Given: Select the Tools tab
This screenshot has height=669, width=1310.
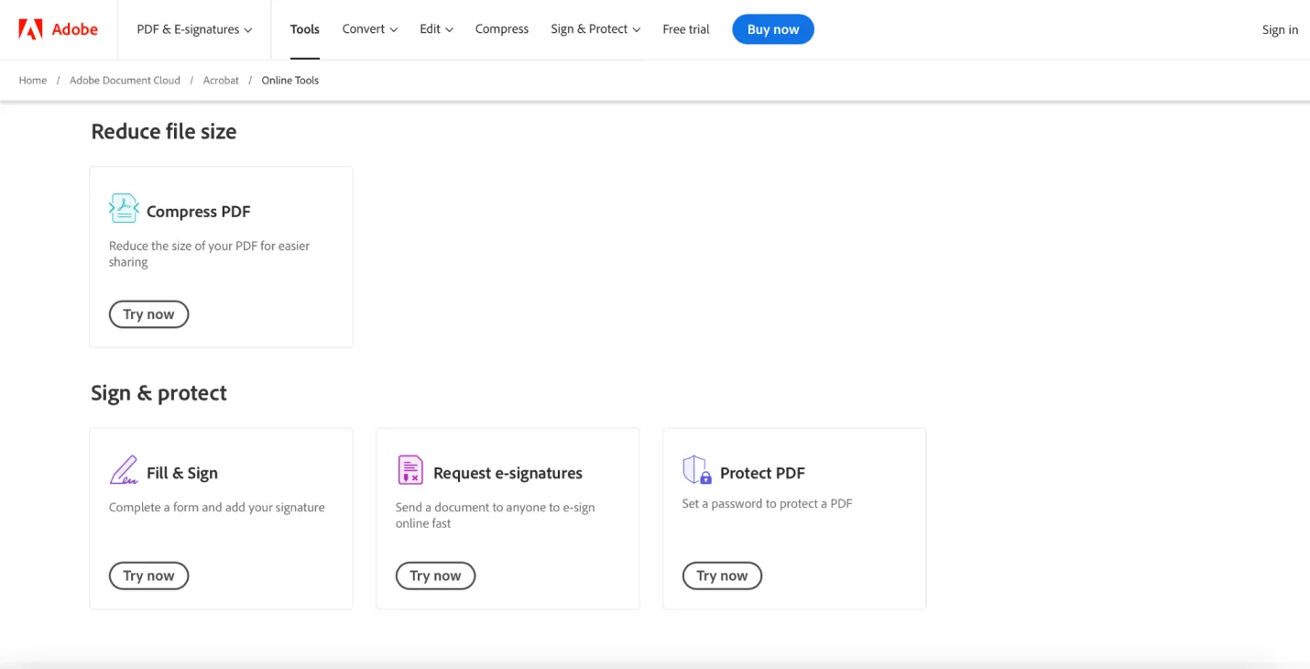Looking at the screenshot, I should [x=305, y=29].
